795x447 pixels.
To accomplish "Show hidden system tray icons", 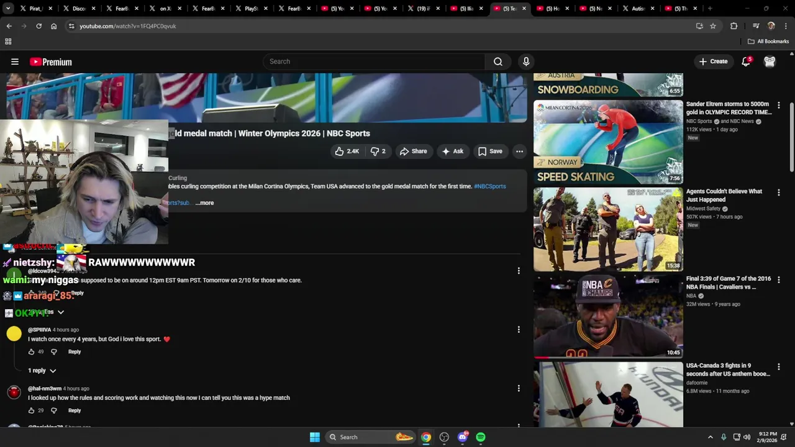I will pyautogui.click(x=711, y=437).
